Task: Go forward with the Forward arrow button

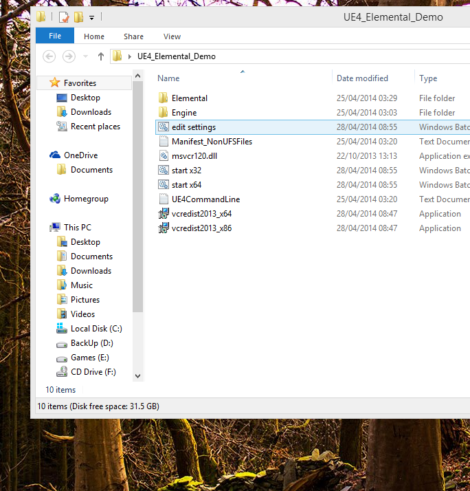Action: (69, 56)
